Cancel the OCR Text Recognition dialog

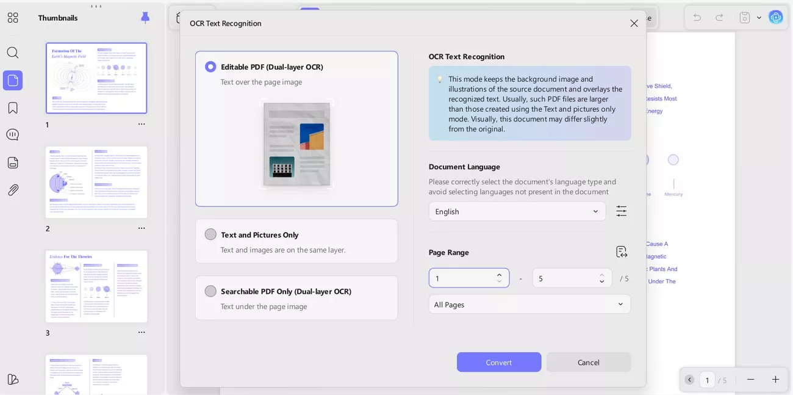588,362
